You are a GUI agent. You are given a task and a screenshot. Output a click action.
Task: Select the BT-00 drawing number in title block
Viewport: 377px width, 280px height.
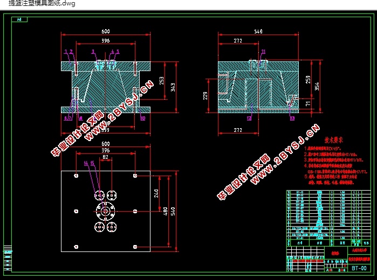(359, 268)
